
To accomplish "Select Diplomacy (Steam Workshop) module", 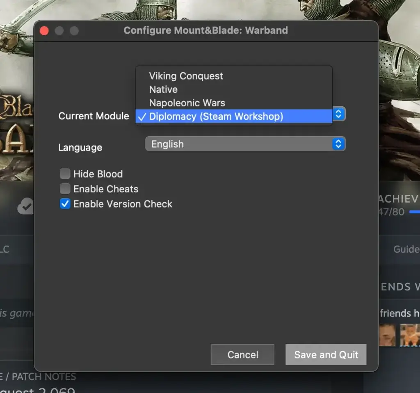I will tap(234, 116).
